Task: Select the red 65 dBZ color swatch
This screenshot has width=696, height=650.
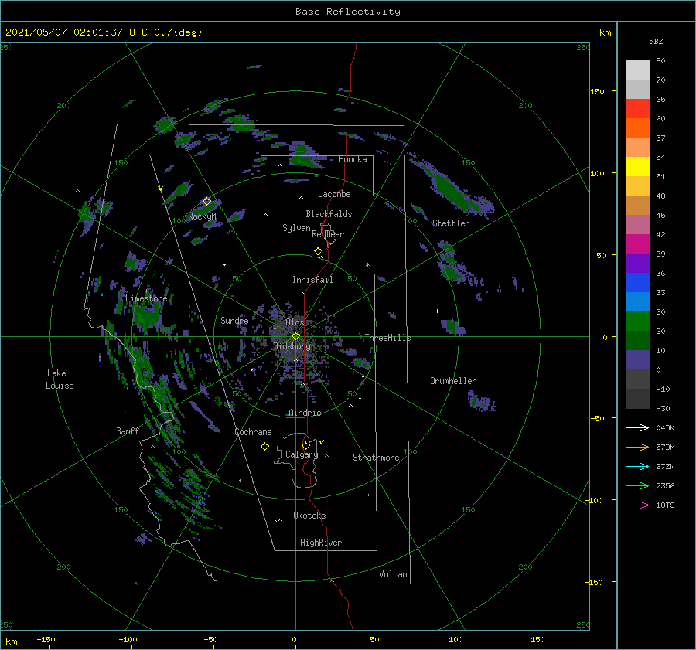Action: click(637, 109)
